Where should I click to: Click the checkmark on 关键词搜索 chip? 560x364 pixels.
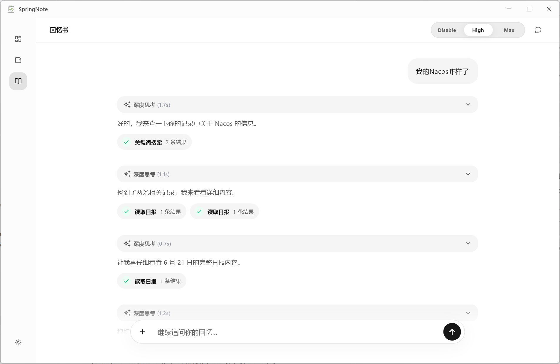[126, 142]
